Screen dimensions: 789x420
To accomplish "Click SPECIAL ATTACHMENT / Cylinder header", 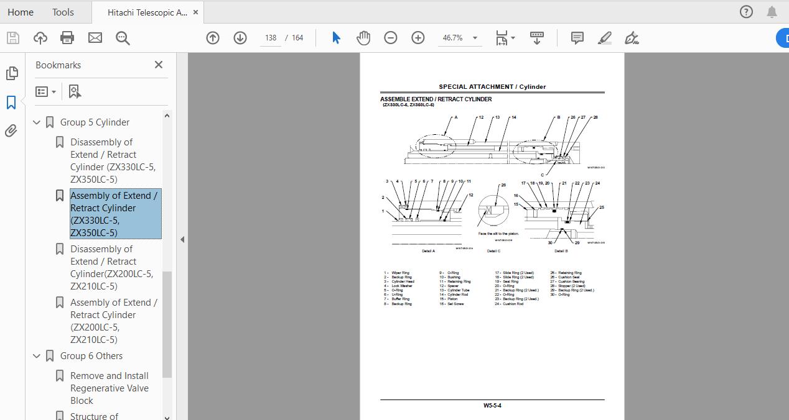I will [x=492, y=87].
